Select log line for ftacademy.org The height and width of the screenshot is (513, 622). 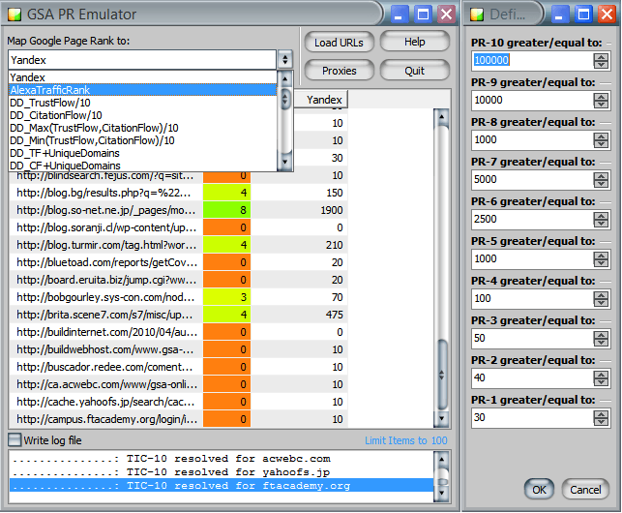click(x=222, y=485)
